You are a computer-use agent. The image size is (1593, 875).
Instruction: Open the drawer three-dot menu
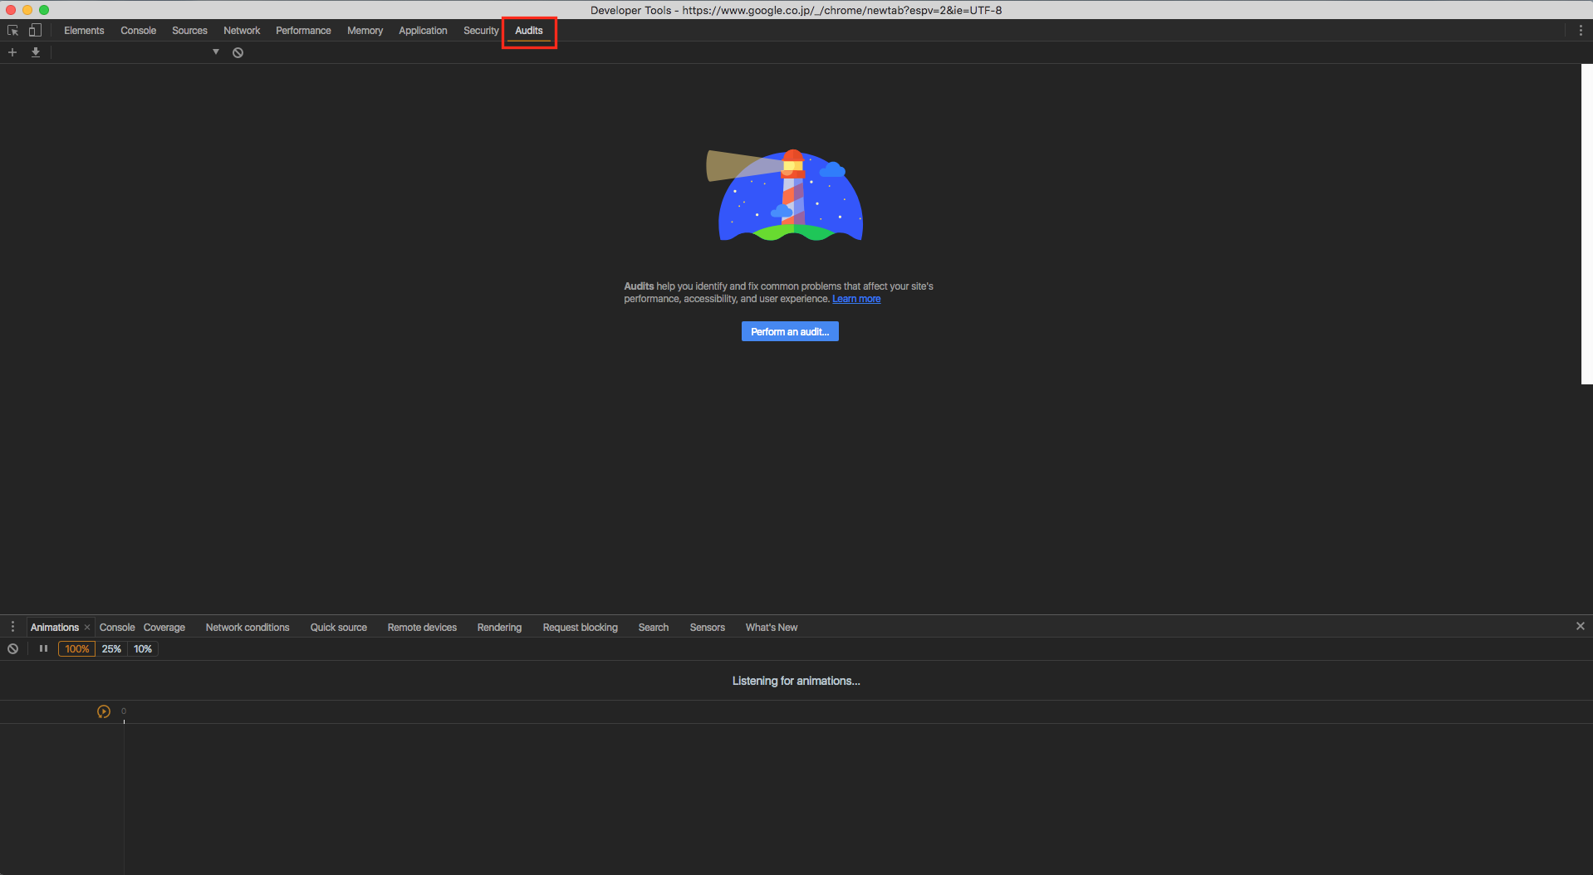[12, 627]
